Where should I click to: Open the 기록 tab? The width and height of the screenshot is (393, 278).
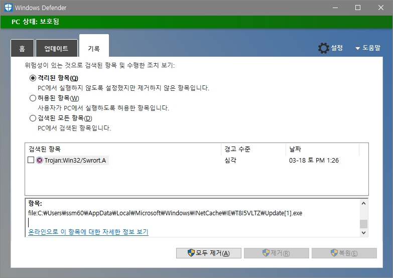coord(94,49)
